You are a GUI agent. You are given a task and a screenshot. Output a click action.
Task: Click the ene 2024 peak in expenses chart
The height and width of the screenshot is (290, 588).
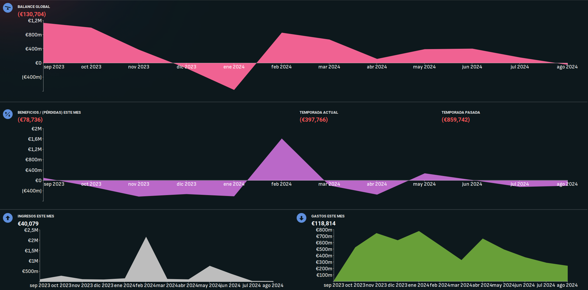coord(419,232)
